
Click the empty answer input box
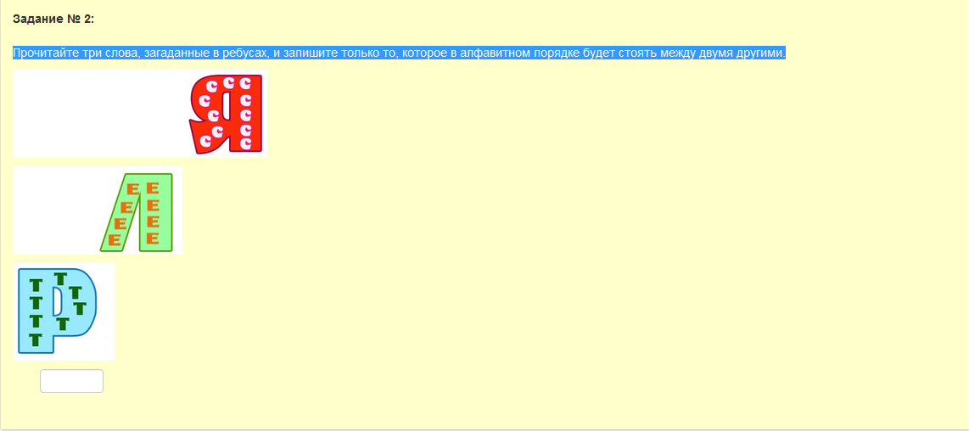point(71,381)
